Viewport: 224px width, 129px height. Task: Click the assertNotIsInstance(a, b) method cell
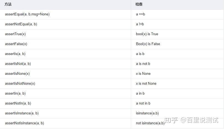pyautogui.click(x=25, y=123)
